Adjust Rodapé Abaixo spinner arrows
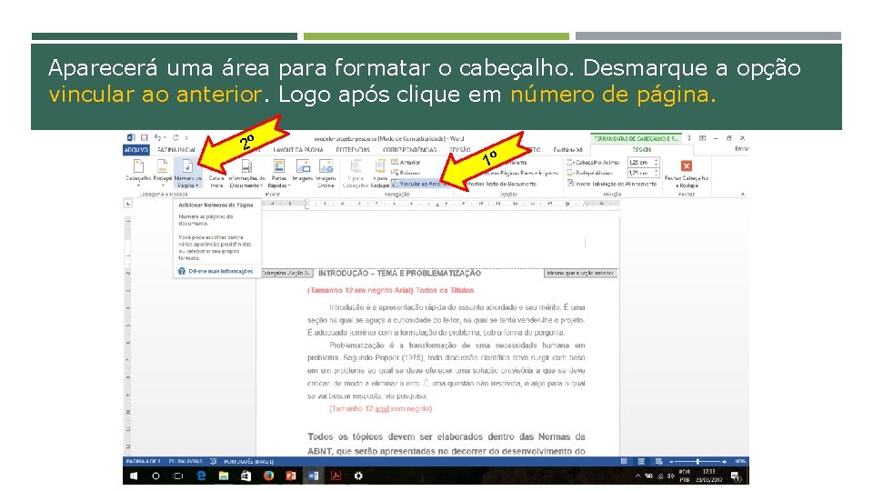The width and height of the screenshot is (873, 491). (x=656, y=173)
